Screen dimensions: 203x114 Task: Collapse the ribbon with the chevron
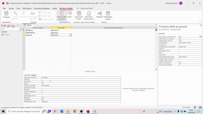pyautogui.click(x=200, y=22)
